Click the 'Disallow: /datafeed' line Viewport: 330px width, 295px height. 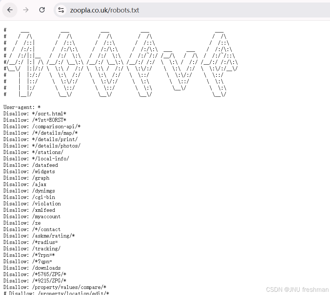coord(31,165)
